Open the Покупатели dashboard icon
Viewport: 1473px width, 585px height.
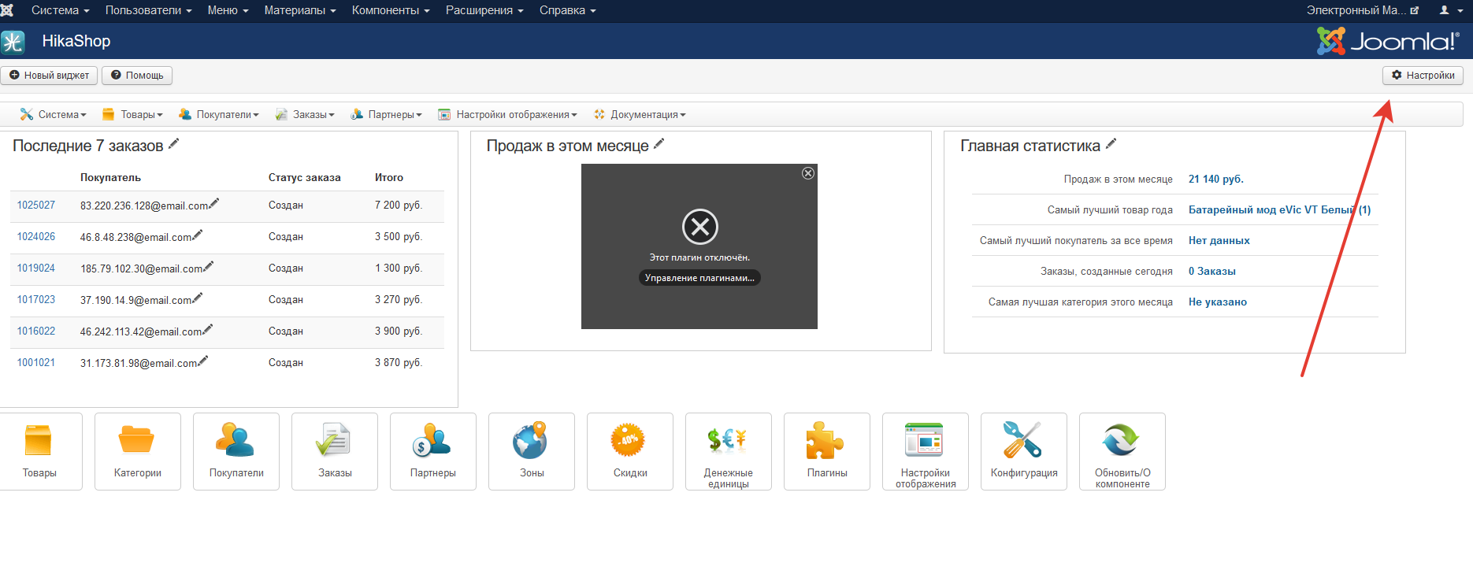point(236,451)
